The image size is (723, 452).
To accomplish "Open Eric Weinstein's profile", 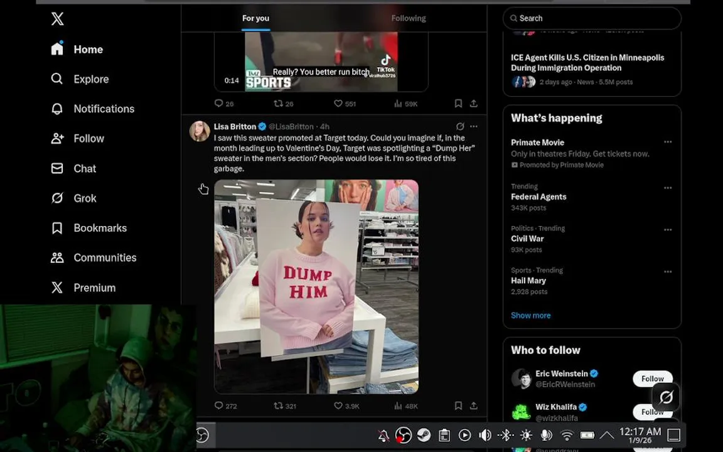I will (x=562, y=374).
